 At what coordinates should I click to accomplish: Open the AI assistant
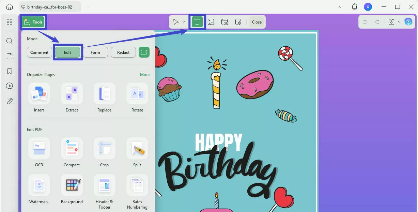coord(408,21)
